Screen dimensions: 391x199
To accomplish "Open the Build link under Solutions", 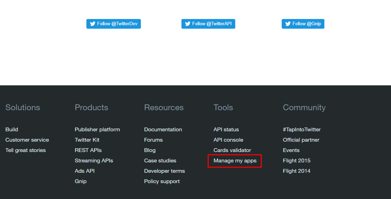I will pyautogui.click(x=12, y=130).
